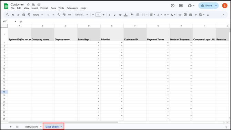Open the Edit menu

[19, 8]
